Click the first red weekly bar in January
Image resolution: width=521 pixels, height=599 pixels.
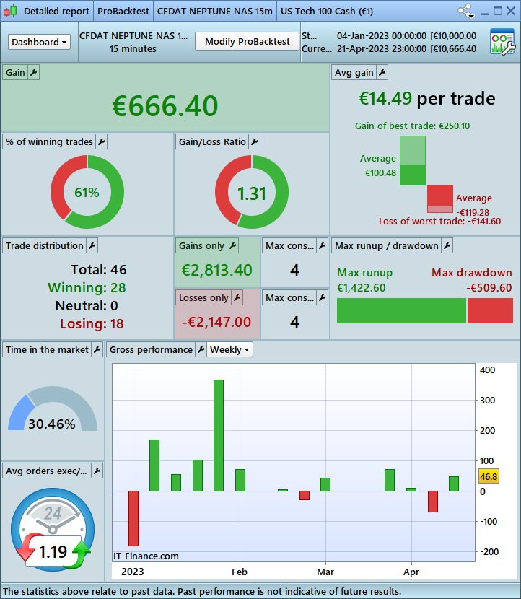(133, 518)
